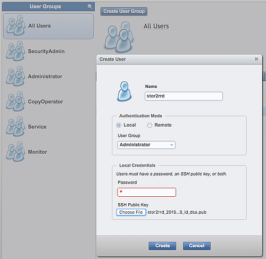
Task: Click the large All Users icon beside the heading
Action: [119, 37]
